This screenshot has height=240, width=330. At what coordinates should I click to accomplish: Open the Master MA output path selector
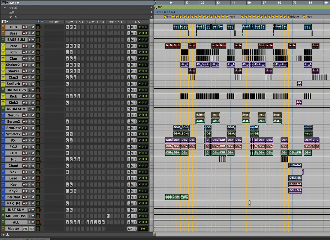(x=130, y=229)
